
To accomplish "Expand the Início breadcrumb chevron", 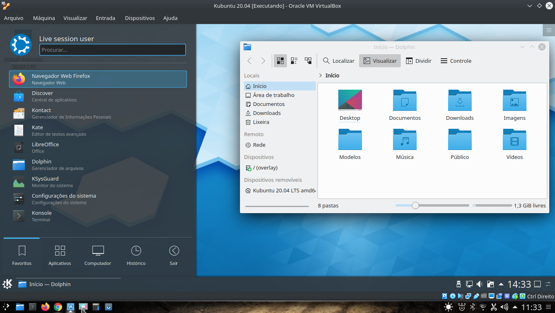I will [x=320, y=75].
